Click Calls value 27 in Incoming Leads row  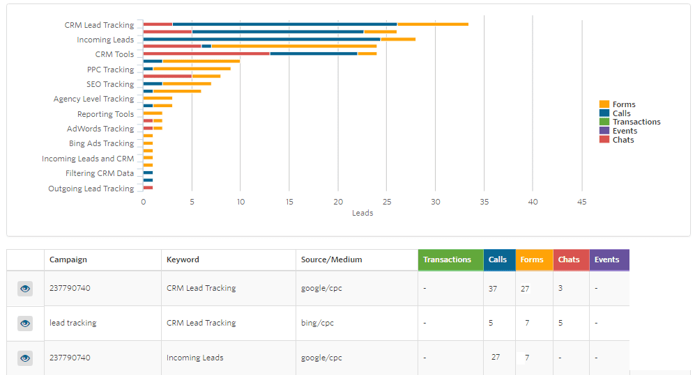(496, 357)
